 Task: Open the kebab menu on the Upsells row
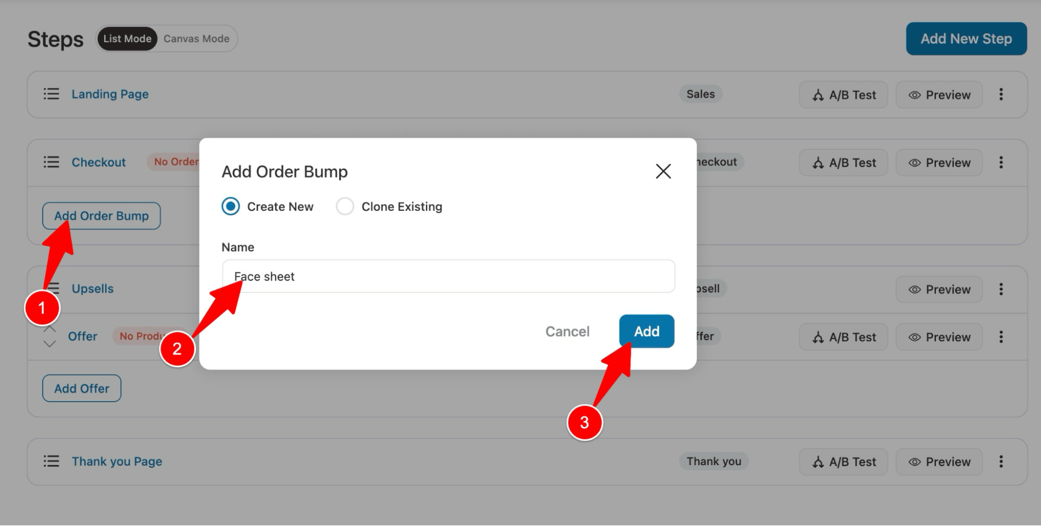1001,289
